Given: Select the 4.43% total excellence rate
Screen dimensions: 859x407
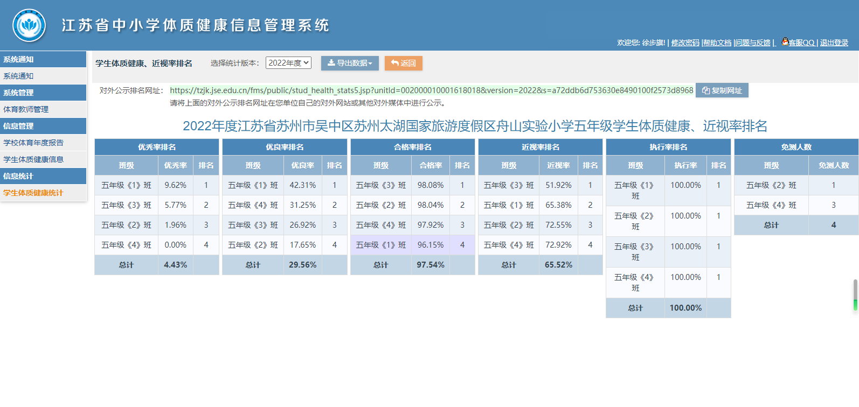Looking at the screenshot, I should pos(176,265).
